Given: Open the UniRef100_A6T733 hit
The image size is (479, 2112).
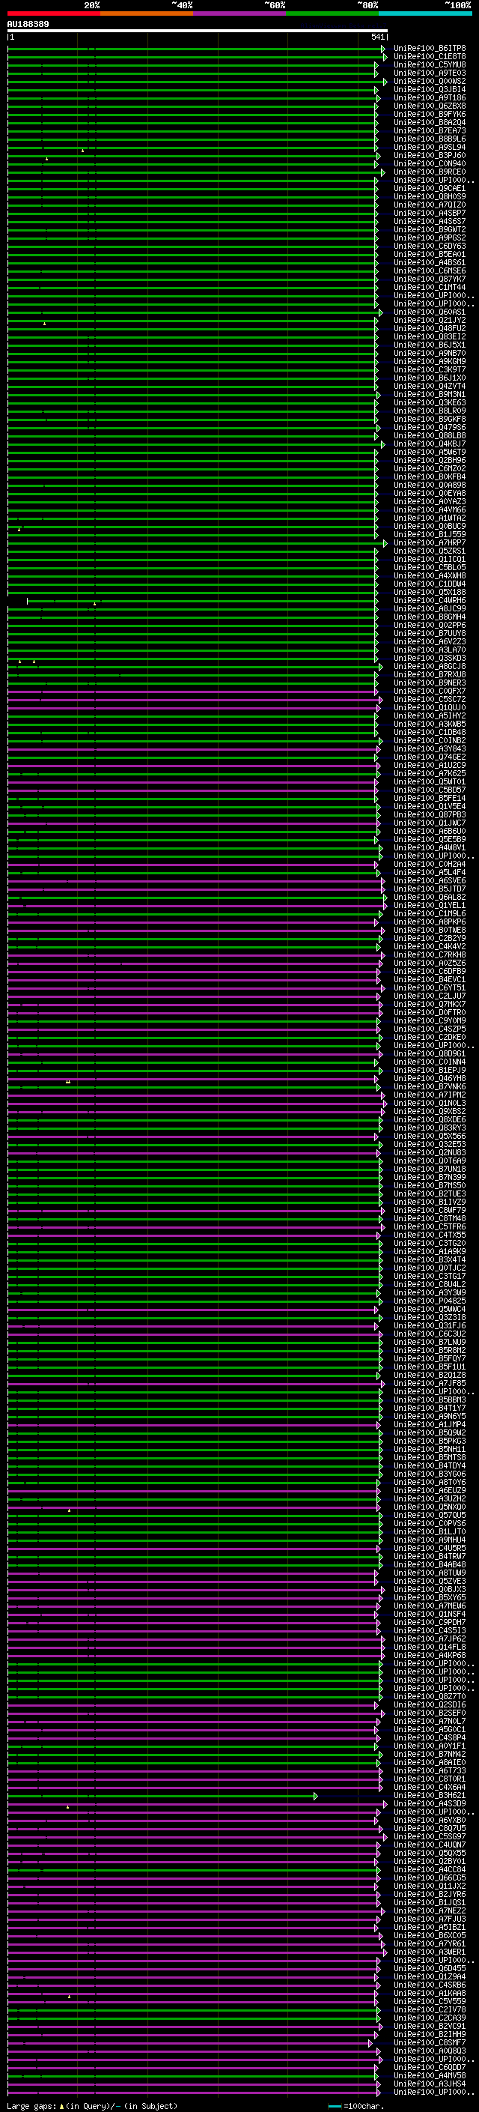Looking at the screenshot, I should pos(430,1771).
